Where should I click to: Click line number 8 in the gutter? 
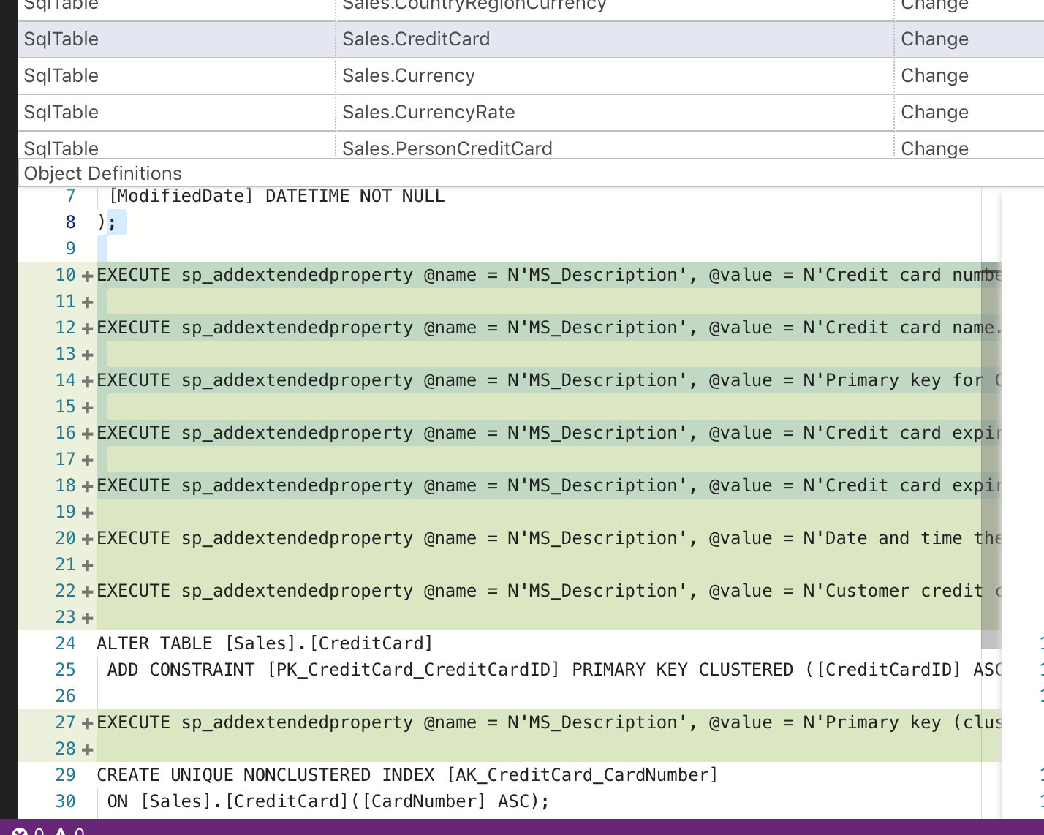pyautogui.click(x=69, y=222)
